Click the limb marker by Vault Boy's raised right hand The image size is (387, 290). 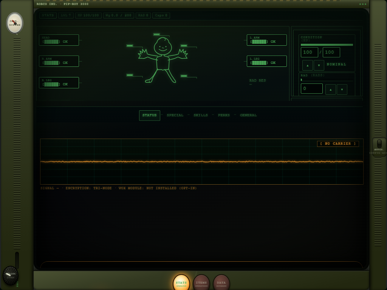(130, 46)
